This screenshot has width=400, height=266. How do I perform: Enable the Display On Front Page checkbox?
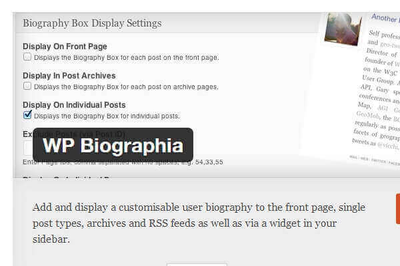[27, 57]
